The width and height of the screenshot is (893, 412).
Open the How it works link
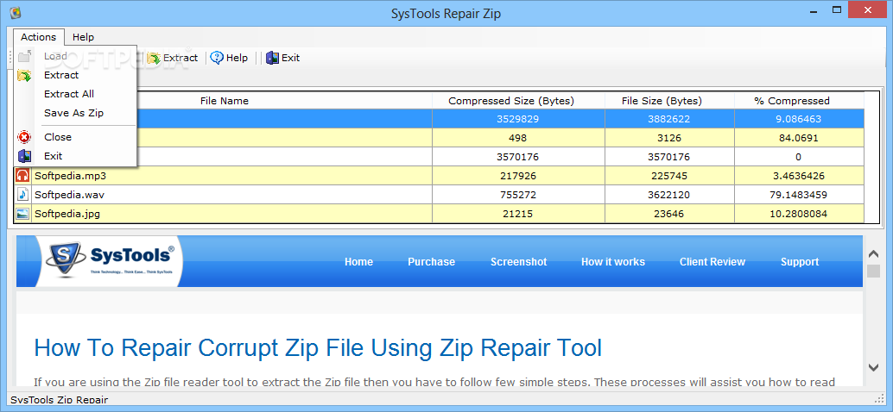point(613,262)
